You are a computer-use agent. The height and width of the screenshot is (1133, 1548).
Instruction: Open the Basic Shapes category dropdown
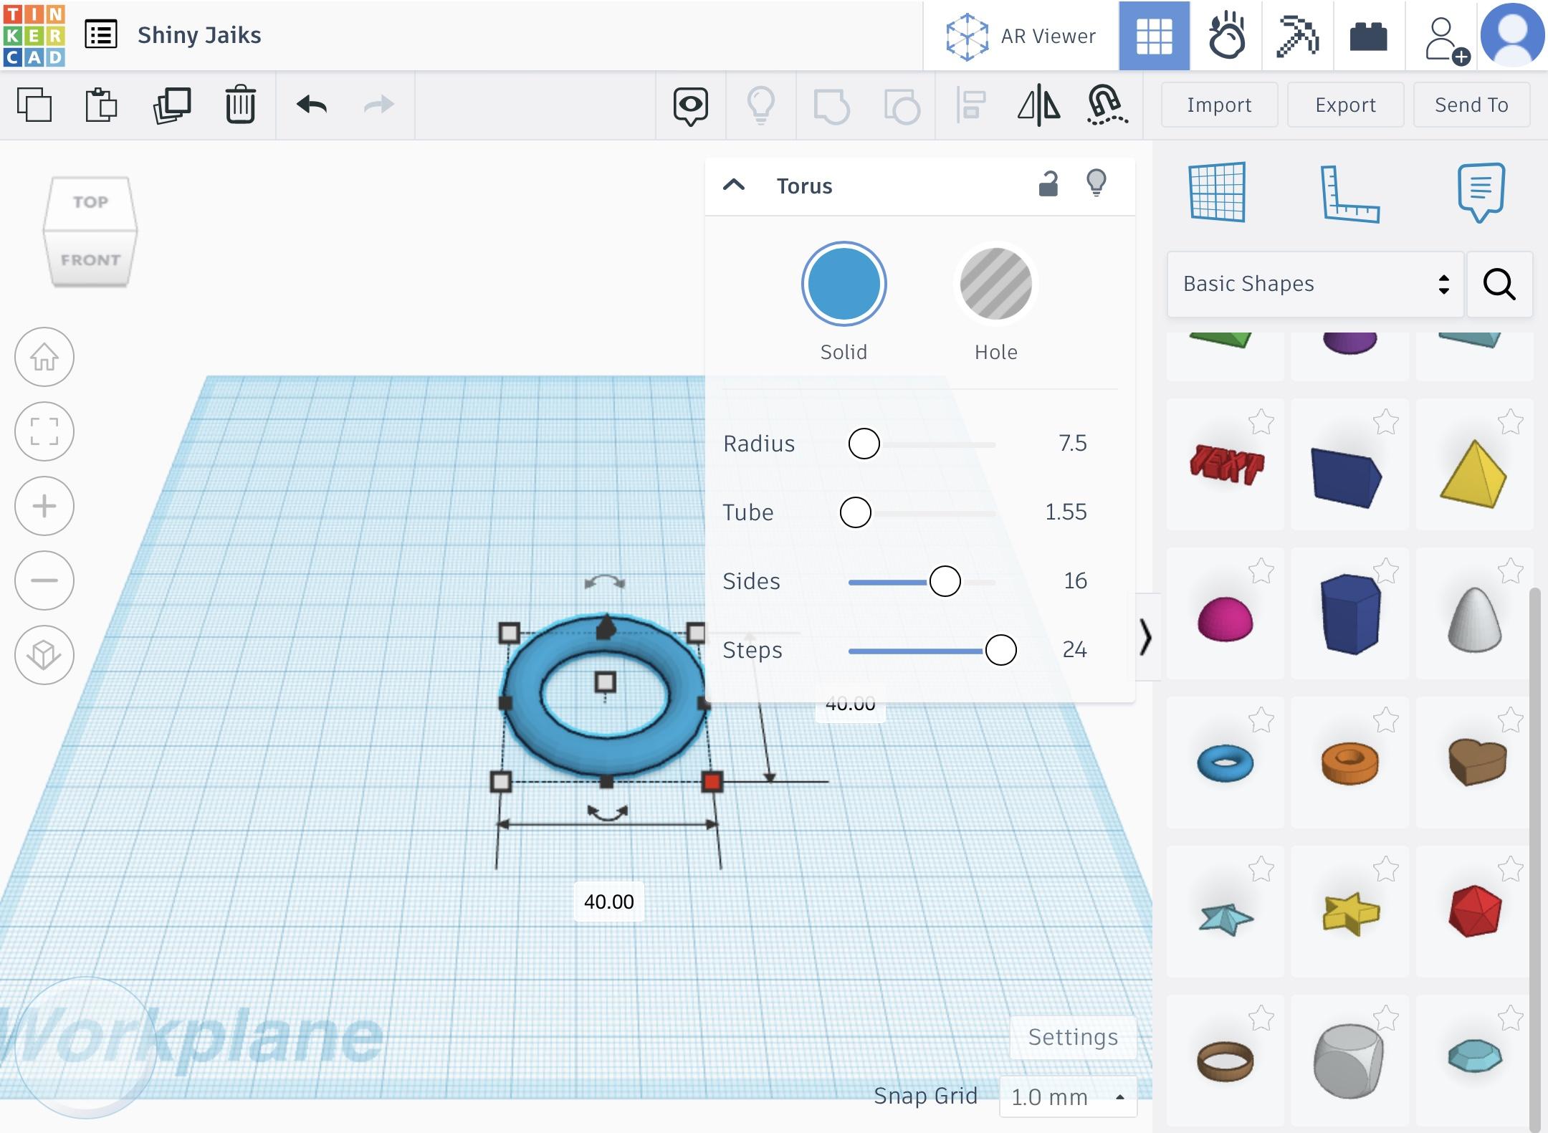click(1314, 285)
